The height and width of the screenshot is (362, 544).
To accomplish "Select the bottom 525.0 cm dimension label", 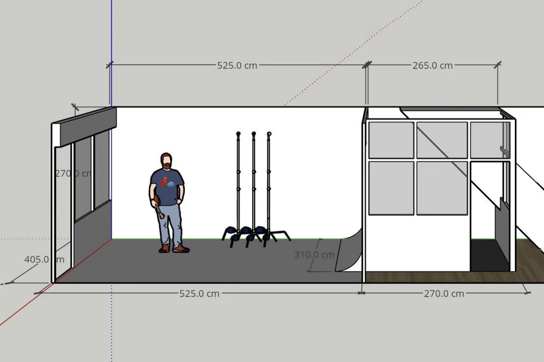I will [x=199, y=293].
